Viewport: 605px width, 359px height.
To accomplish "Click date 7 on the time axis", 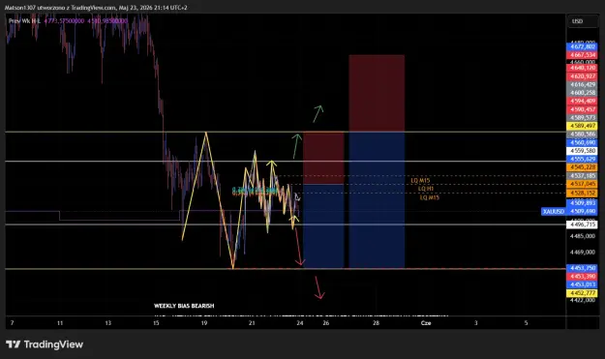I will pos(12,323).
